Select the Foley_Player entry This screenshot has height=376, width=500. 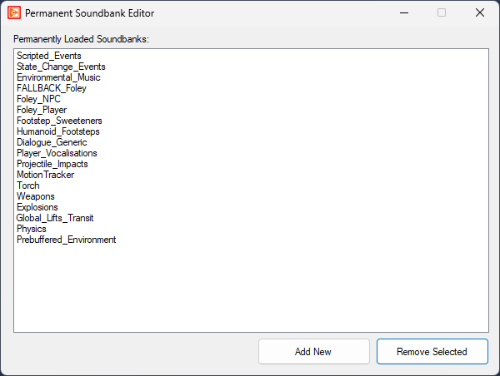[42, 110]
